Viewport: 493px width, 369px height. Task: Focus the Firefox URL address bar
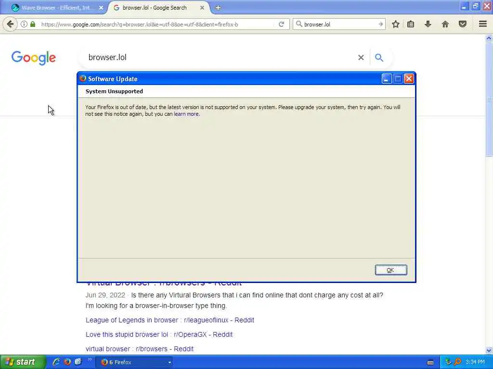click(x=156, y=24)
